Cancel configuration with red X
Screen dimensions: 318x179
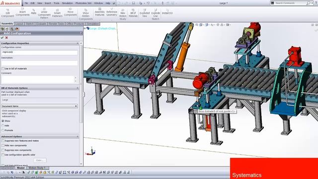pos(6,38)
